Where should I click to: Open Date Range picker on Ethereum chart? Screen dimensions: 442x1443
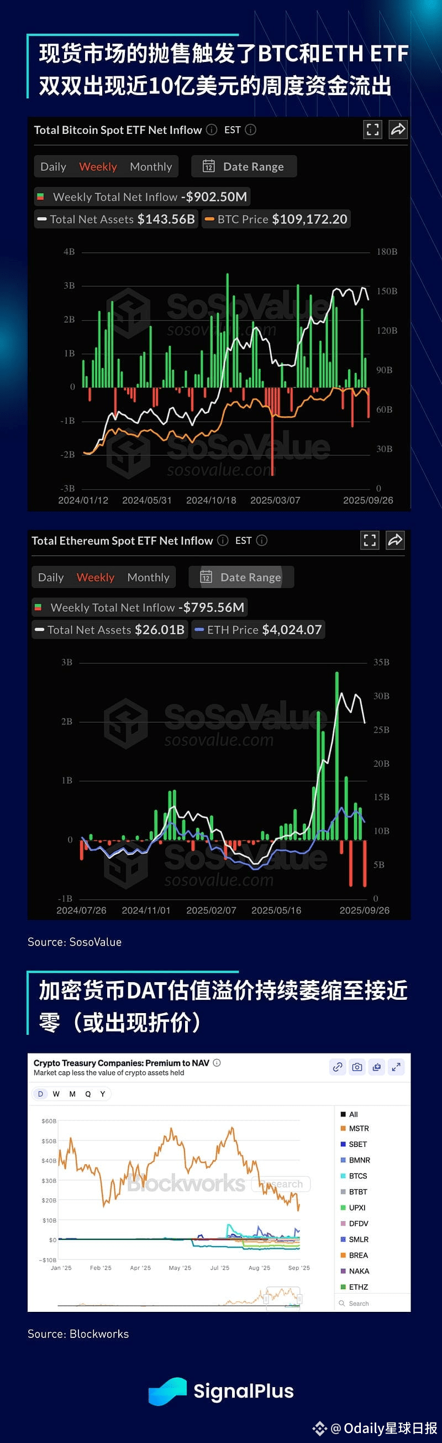point(241,577)
